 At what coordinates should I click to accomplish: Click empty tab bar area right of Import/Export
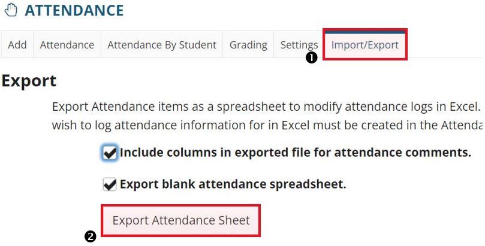pos(445,45)
